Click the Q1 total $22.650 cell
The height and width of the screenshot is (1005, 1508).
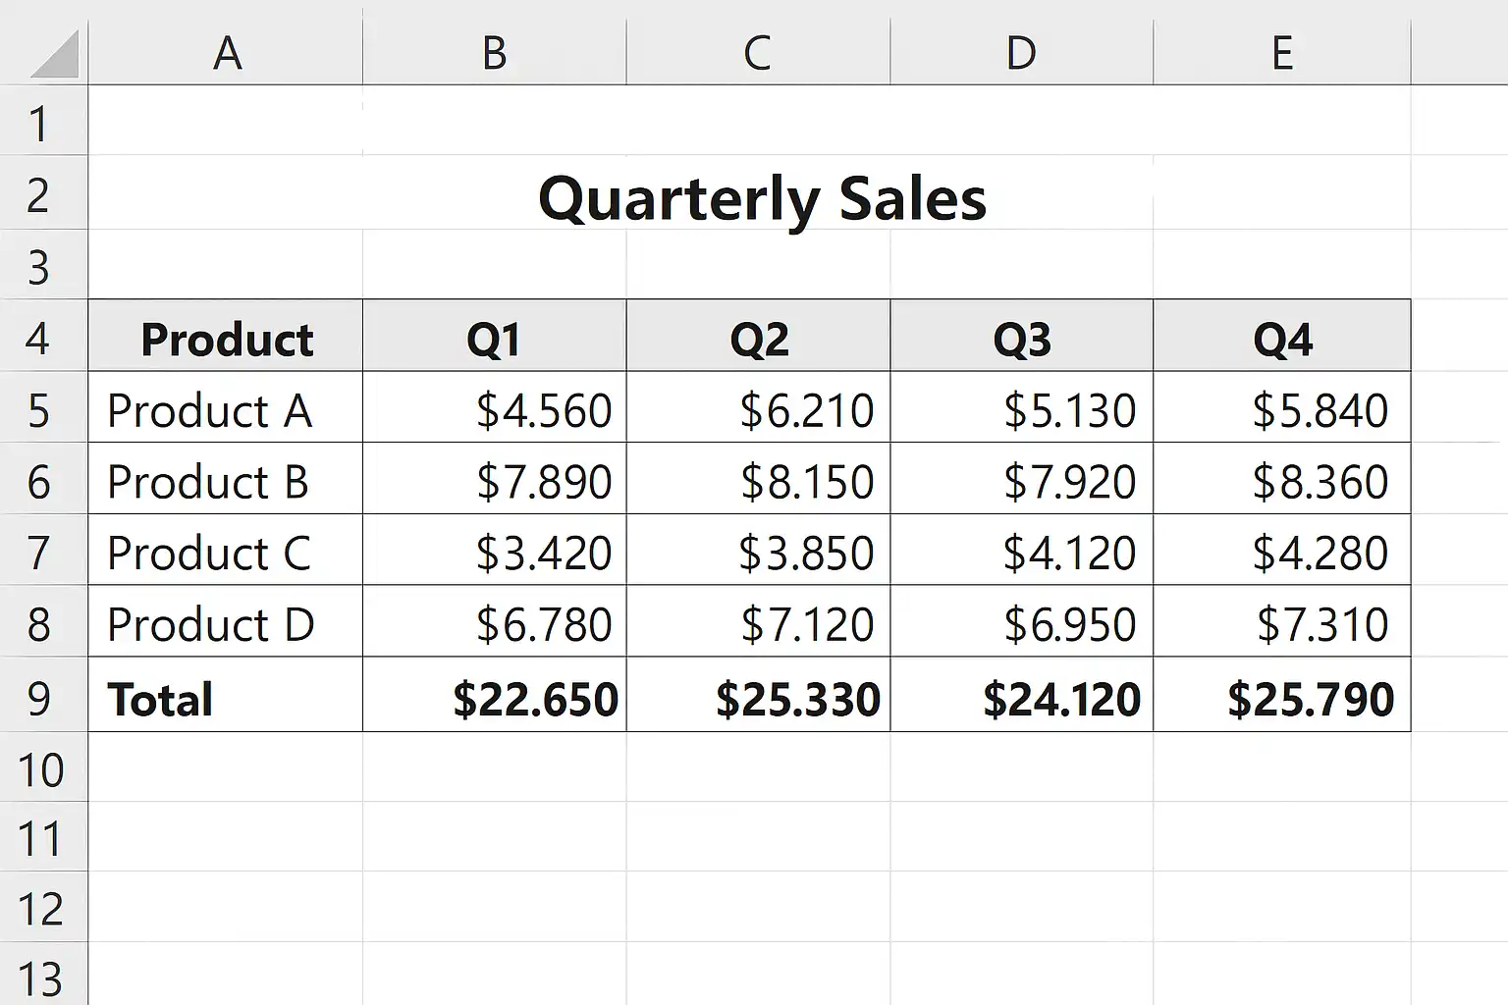pos(535,699)
